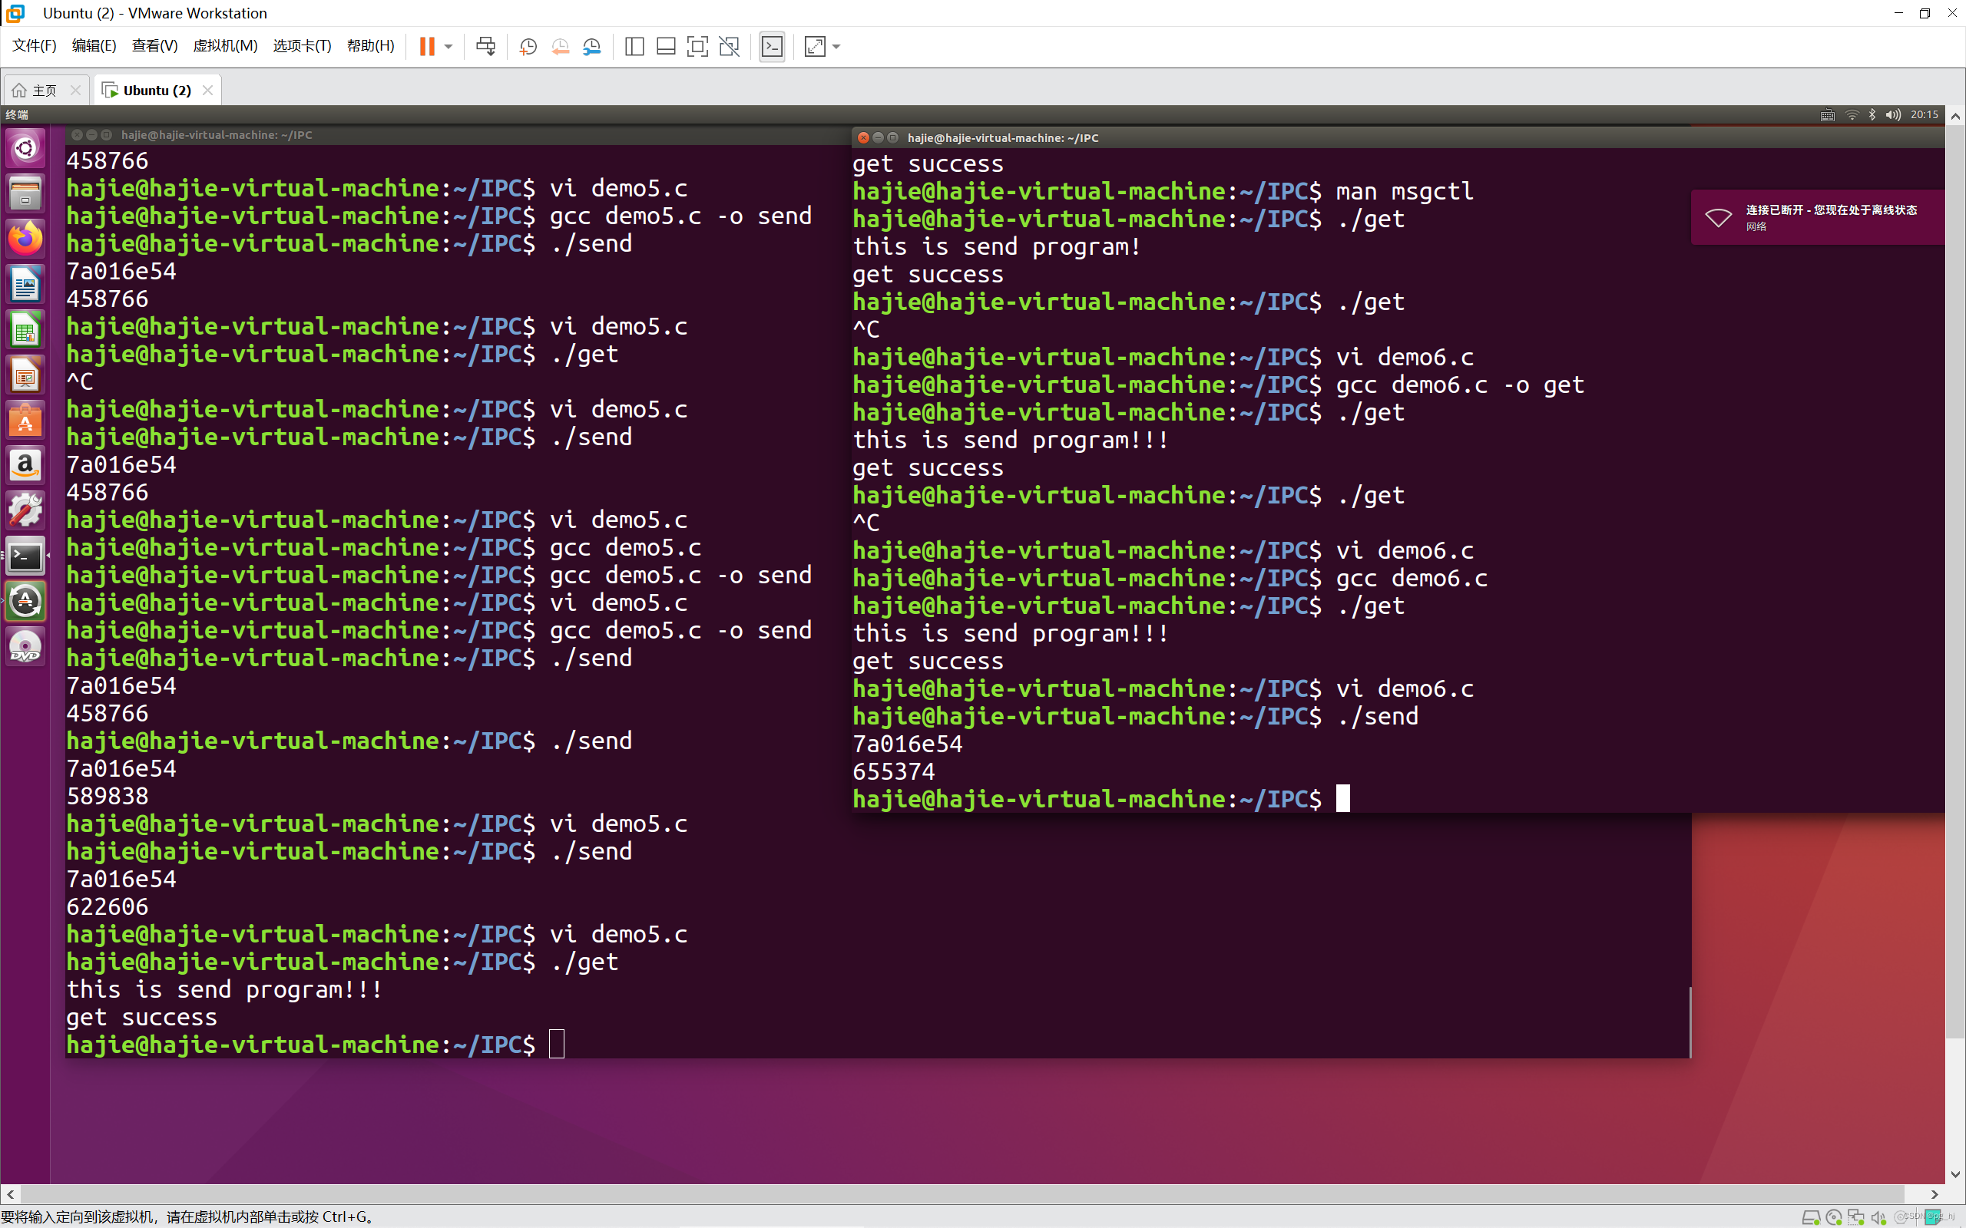
Task: Click the horizontal scrollbar track
Action: [963, 1195]
